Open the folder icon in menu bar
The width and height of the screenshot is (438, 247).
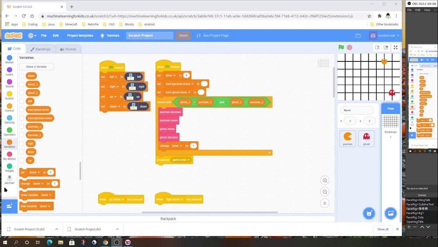358,36
